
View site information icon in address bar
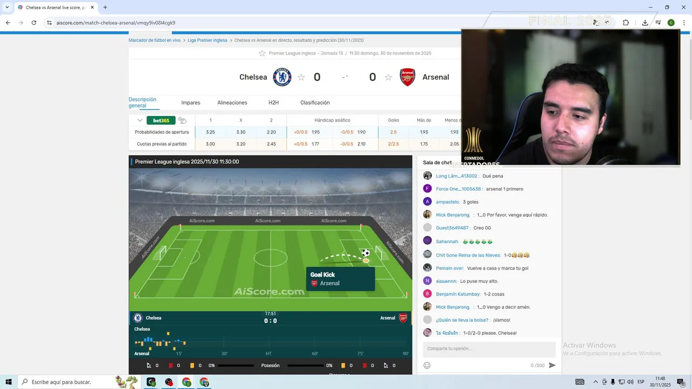(x=49, y=23)
